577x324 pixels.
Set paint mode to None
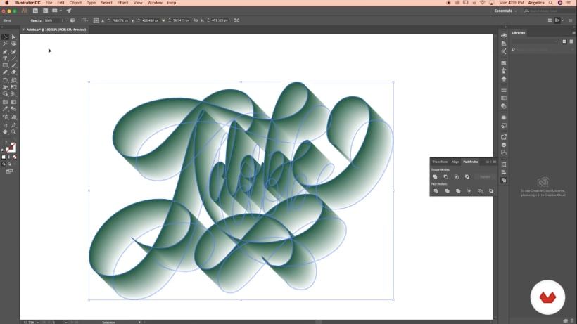pyautogui.click(x=15, y=157)
